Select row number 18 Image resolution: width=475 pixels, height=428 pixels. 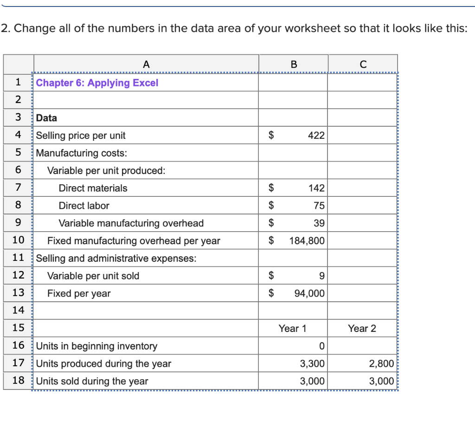click(18, 381)
